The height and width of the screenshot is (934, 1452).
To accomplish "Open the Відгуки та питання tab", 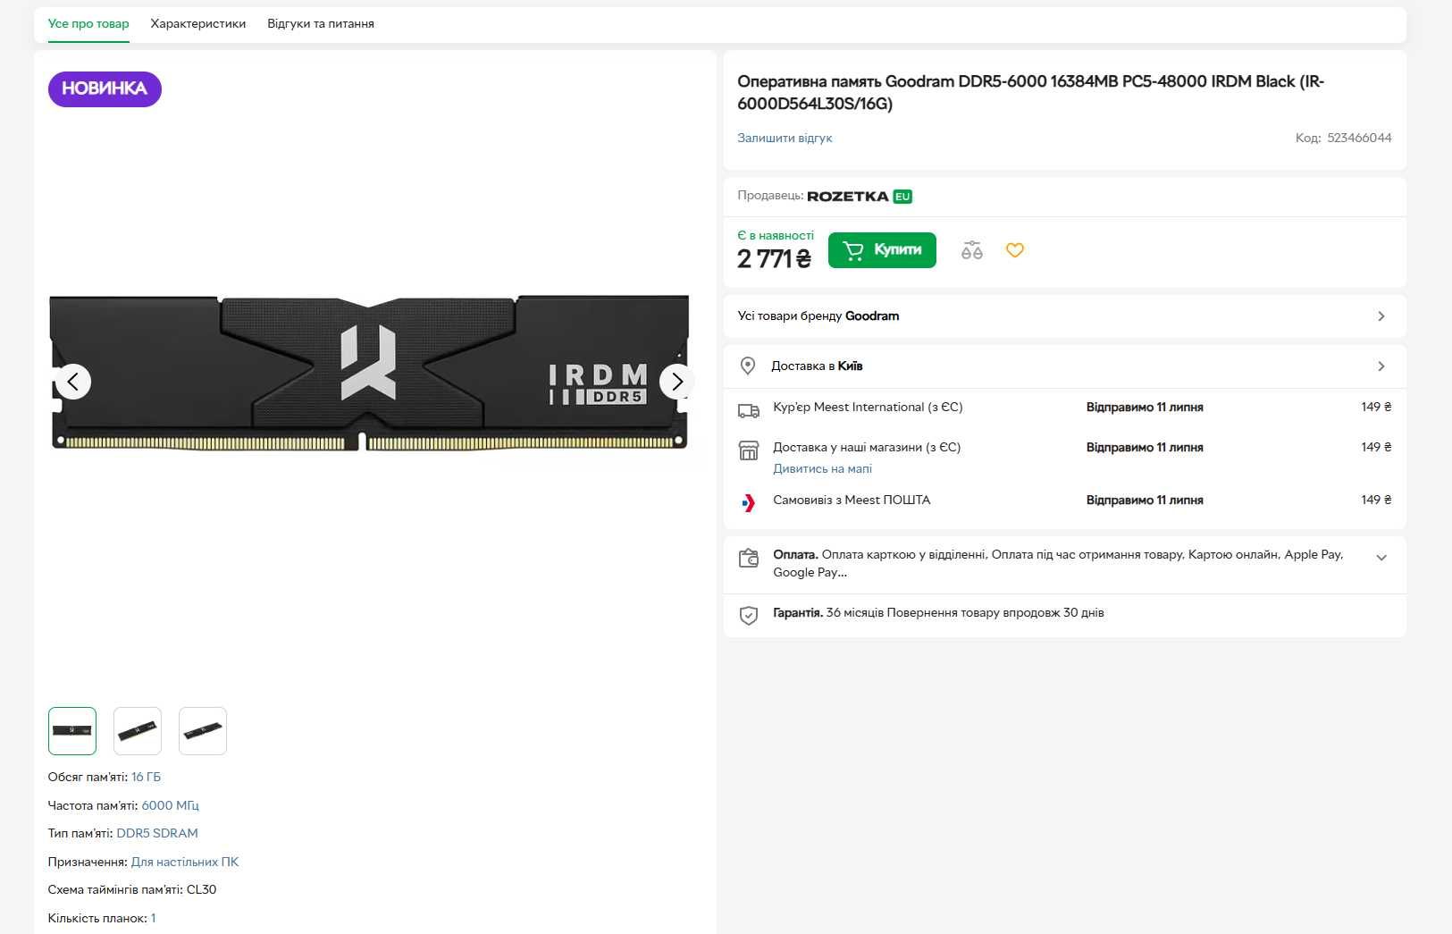I will coord(321,24).
